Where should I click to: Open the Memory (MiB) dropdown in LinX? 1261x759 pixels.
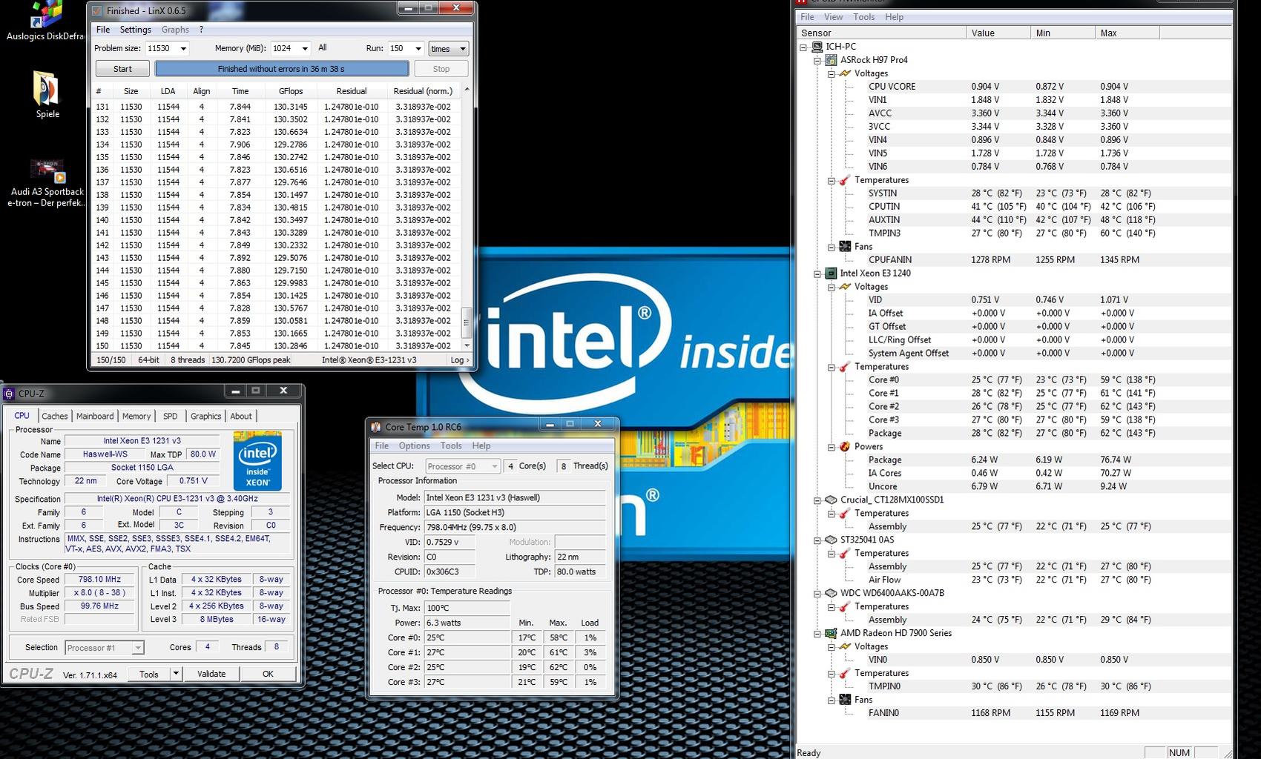304,49
